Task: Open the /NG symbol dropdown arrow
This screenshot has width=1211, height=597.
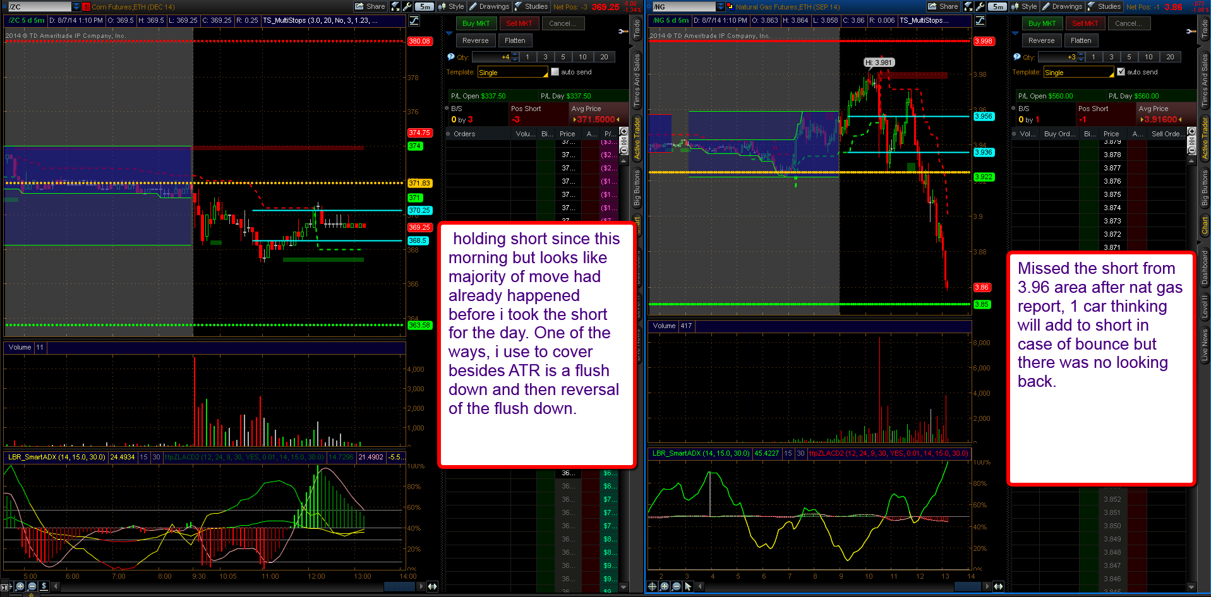Action: 721,7
